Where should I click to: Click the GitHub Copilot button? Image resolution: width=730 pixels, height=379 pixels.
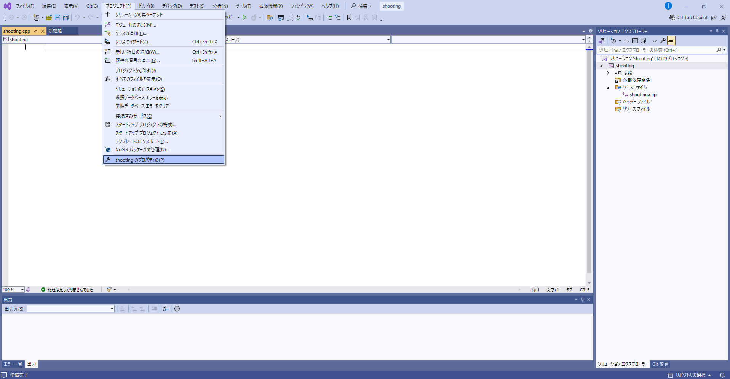(x=688, y=17)
